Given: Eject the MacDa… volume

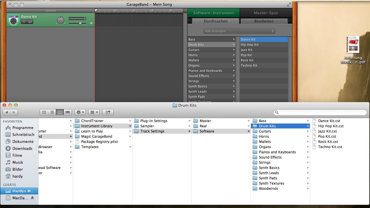Looking at the screenshot, I should pyautogui.click(x=32, y=198).
